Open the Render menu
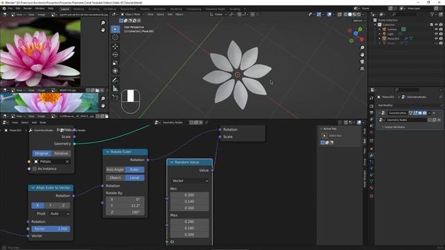This screenshot has width=445, height=250. [28, 9]
